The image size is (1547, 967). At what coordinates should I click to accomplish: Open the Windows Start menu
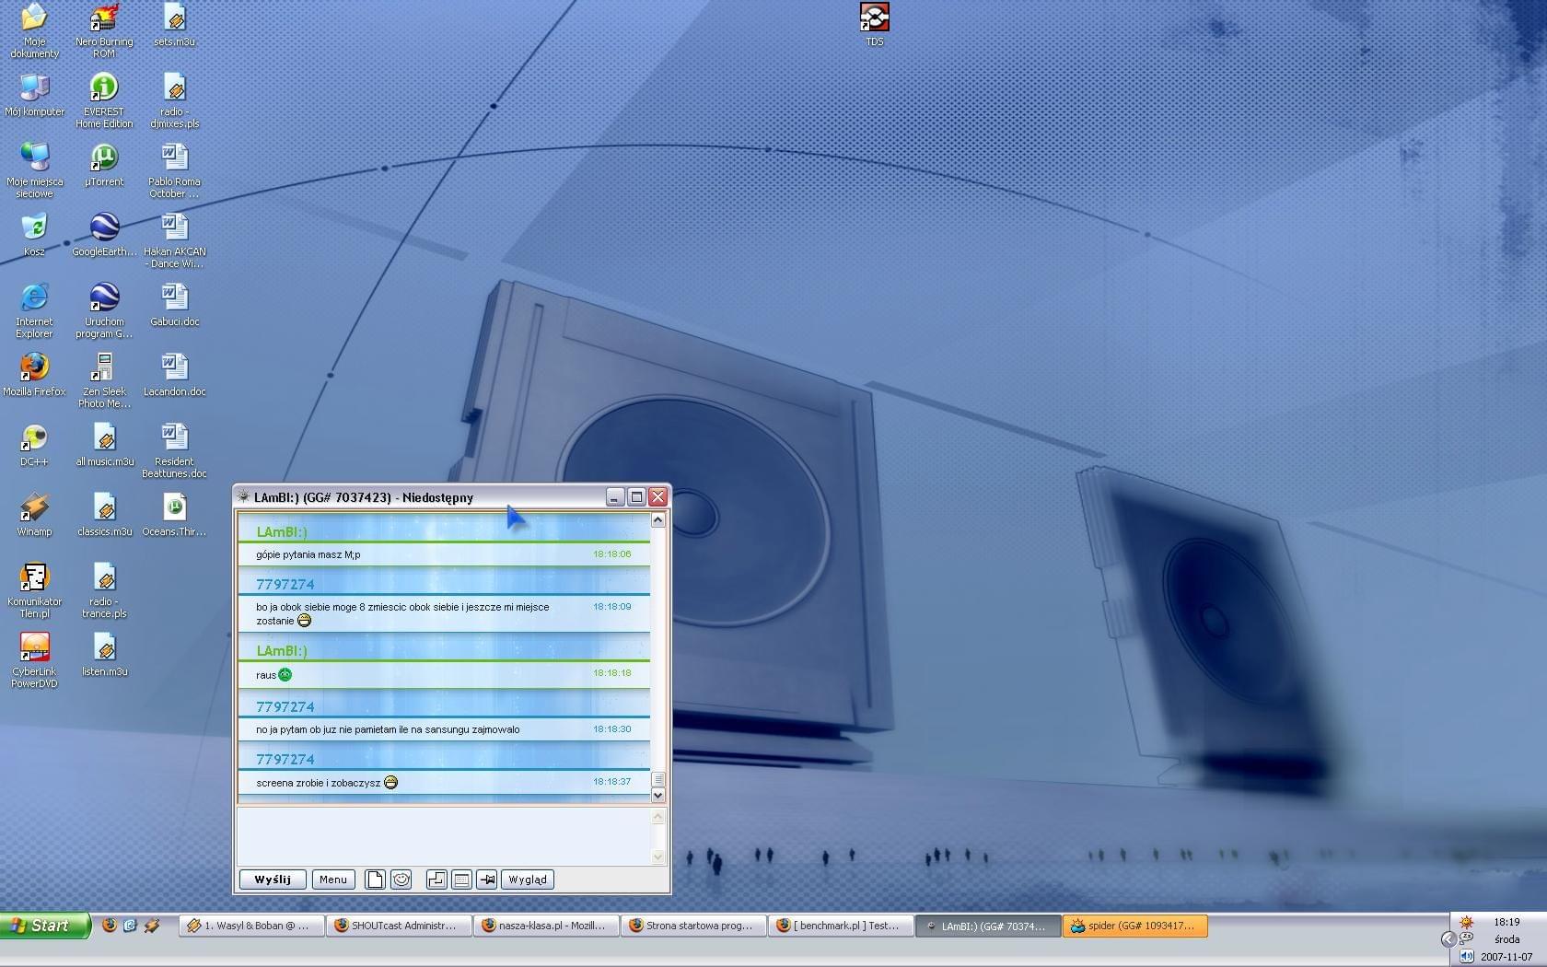coord(44,926)
